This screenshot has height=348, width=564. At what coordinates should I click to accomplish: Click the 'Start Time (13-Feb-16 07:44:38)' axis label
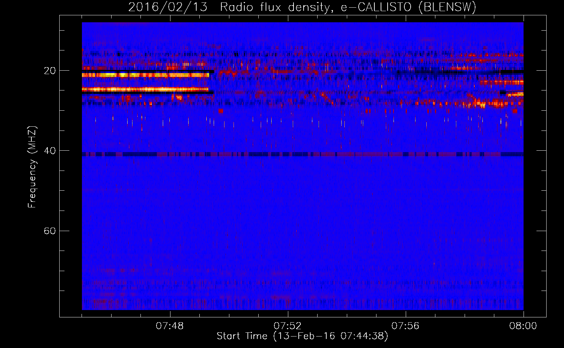point(302,336)
